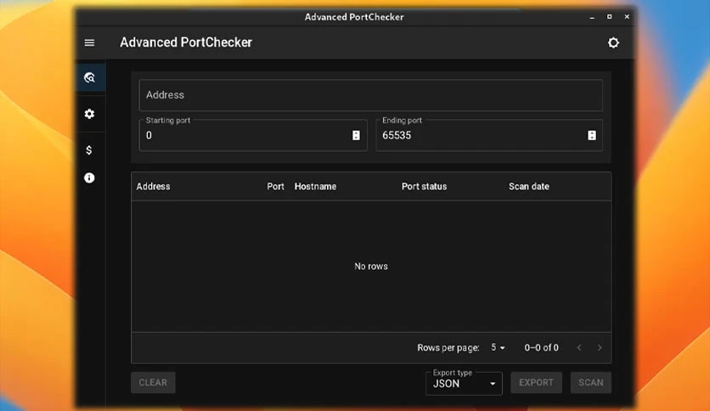Image resolution: width=710 pixels, height=411 pixels.
Task: Open settings gear in left sidebar
Action: (x=90, y=114)
